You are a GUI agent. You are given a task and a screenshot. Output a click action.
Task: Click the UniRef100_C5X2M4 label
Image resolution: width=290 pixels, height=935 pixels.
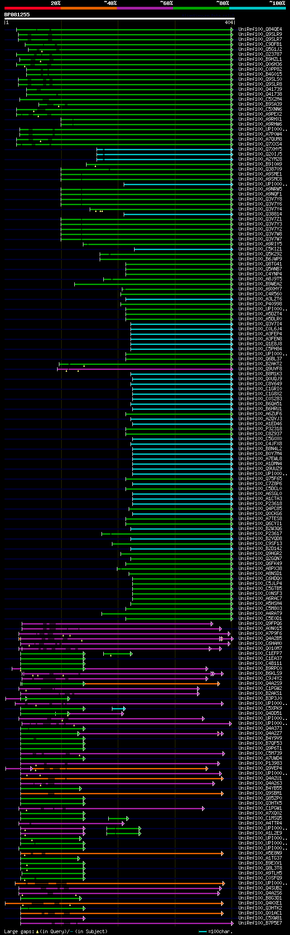(260, 99)
